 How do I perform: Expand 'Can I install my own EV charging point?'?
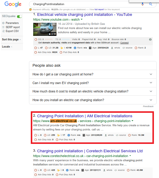pyautogui.click(x=93, y=83)
